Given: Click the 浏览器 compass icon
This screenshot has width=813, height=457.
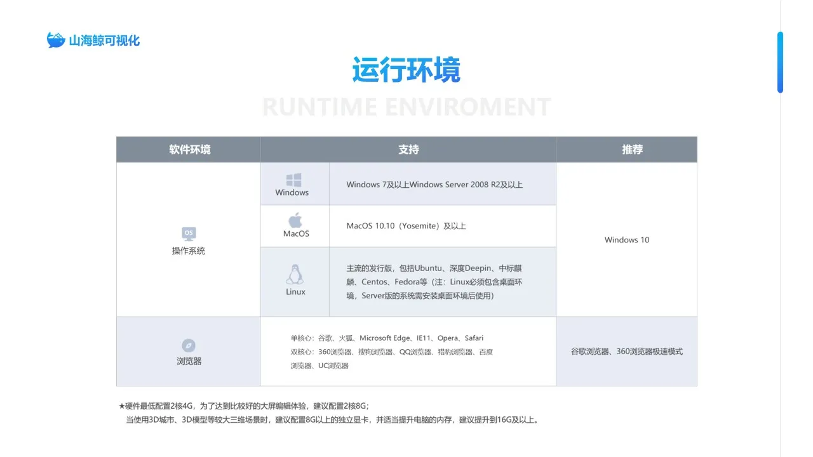Looking at the screenshot, I should tap(189, 345).
